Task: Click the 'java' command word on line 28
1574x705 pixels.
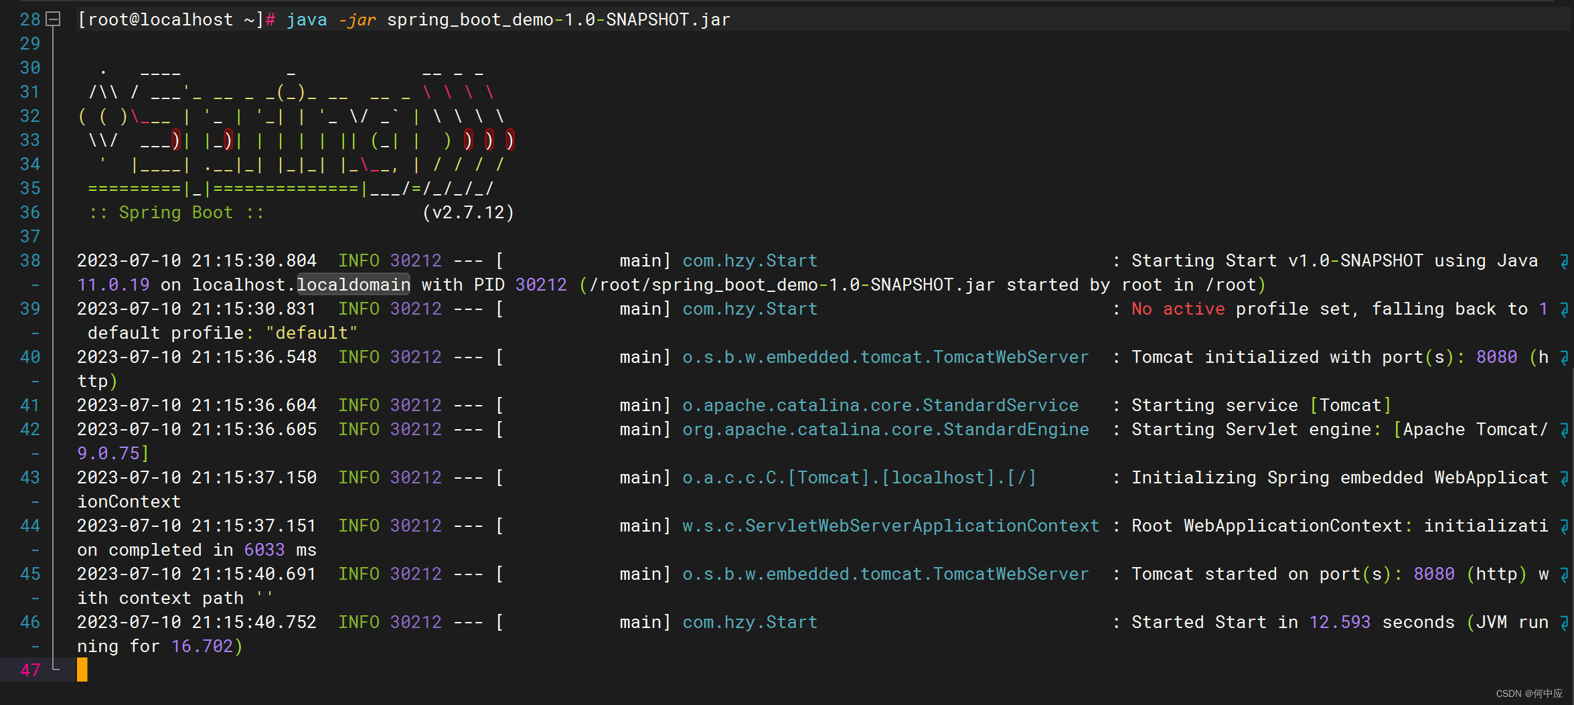Action: point(307,19)
